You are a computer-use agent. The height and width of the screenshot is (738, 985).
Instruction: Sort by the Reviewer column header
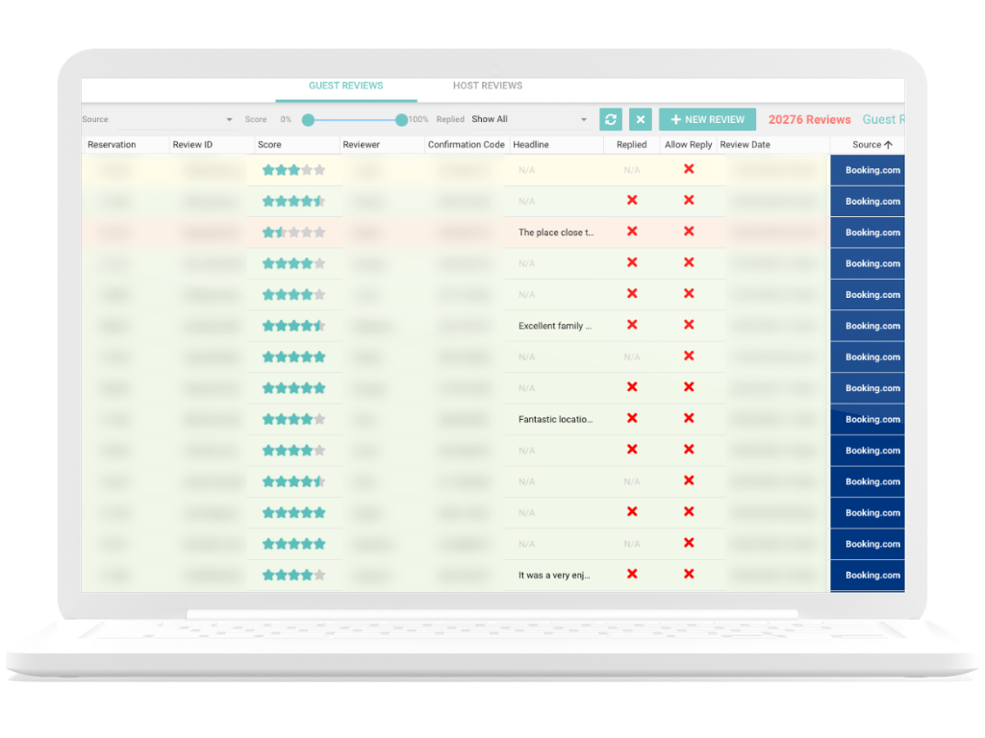[x=362, y=144]
